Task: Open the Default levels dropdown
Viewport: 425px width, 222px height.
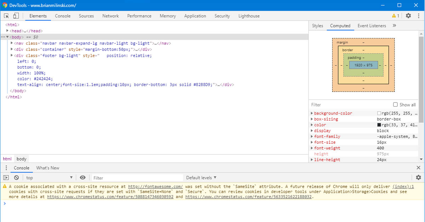Action: coord(201,178)
